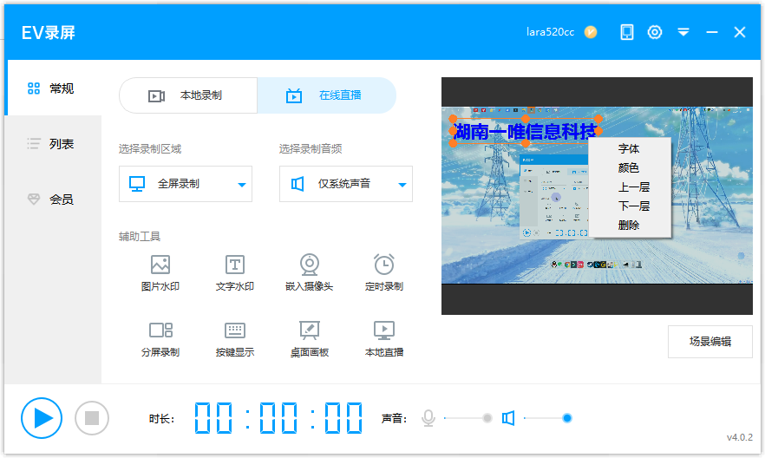This screenshot has width=765, height=458.
Task: Click the 本地直播 local live stream icon
Action: click(x=383, y=330)
